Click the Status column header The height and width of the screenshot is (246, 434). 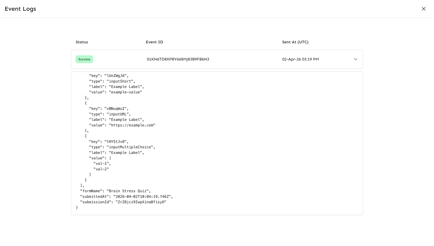pos(81,42)
